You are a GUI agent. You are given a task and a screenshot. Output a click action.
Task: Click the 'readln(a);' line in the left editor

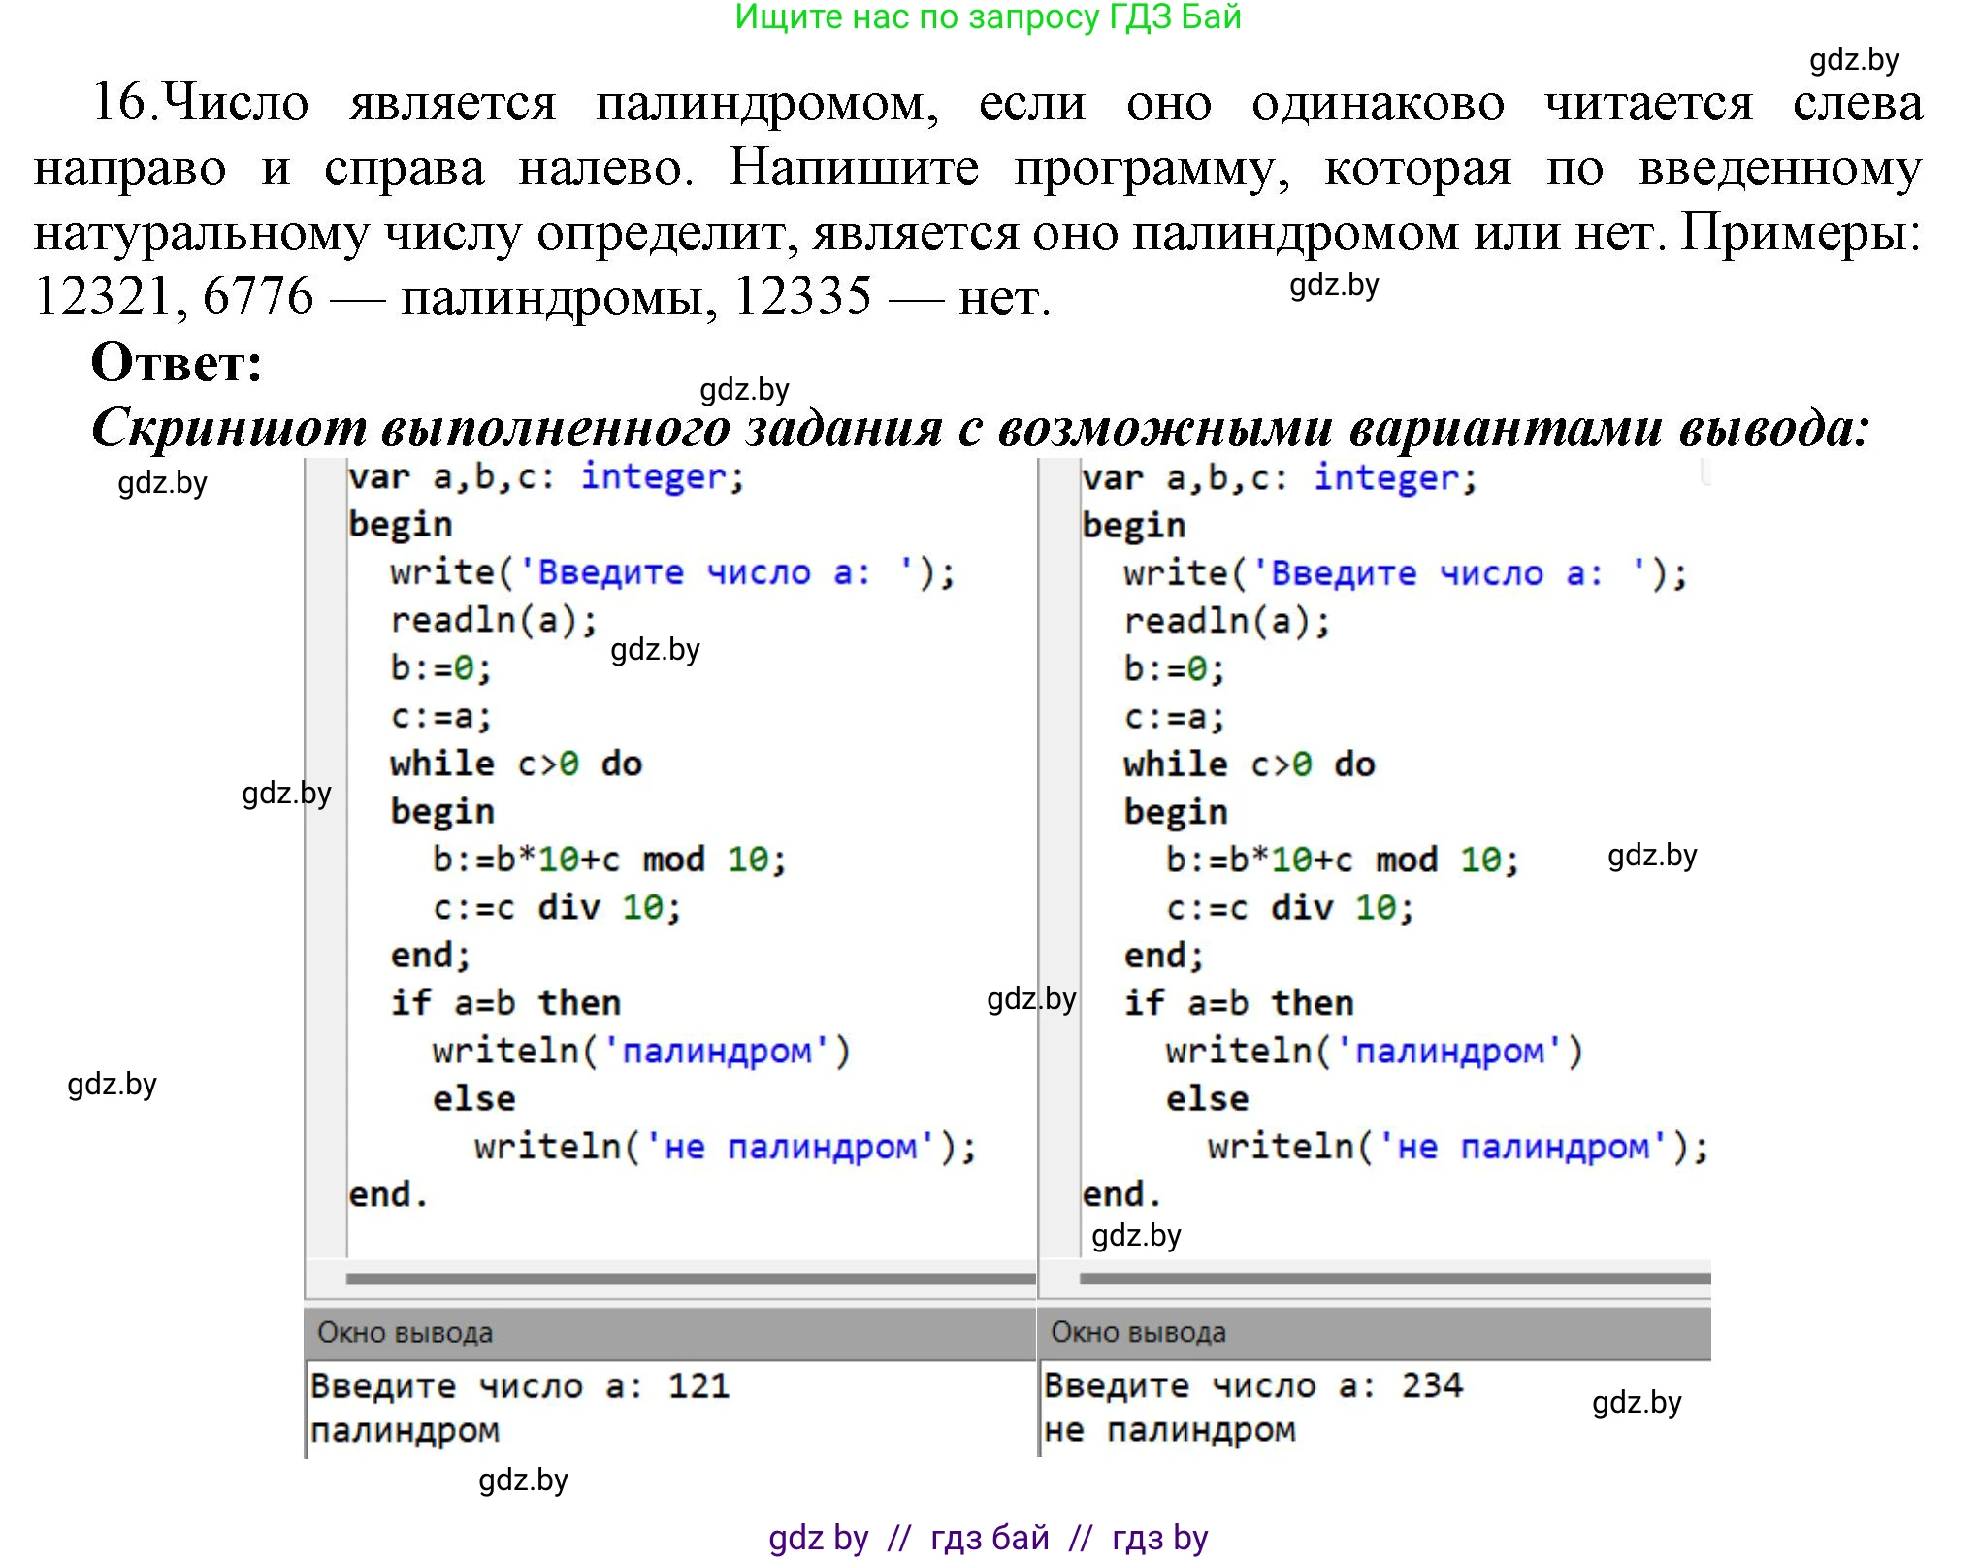[x=494, y=620]
